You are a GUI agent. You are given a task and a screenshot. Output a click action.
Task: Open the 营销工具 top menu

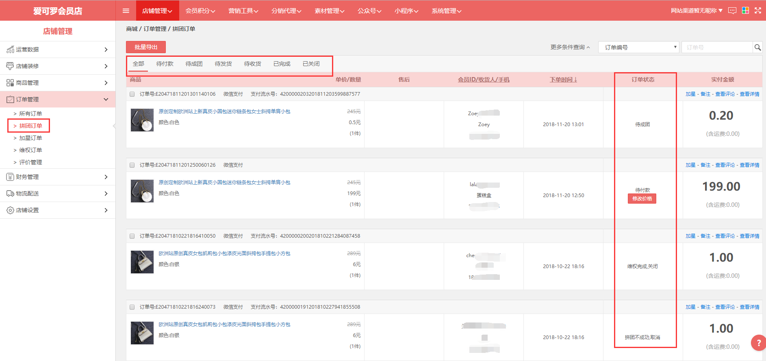[243, 11]
